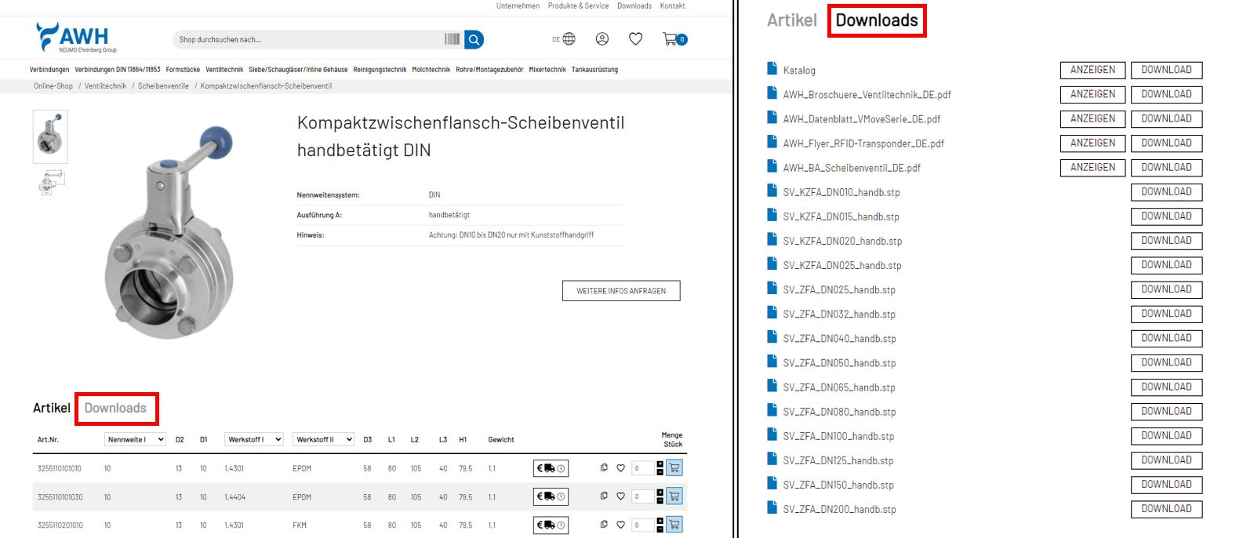The height and width of the screenshot is (538, 1243).
Task: Click the barcode scanner icon in search bar
Action: coord(452,39)
